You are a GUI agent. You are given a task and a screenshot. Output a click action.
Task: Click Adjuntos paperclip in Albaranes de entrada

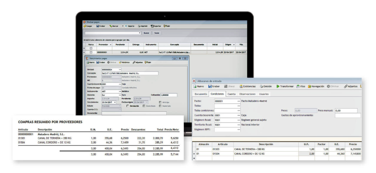(346, 86)
